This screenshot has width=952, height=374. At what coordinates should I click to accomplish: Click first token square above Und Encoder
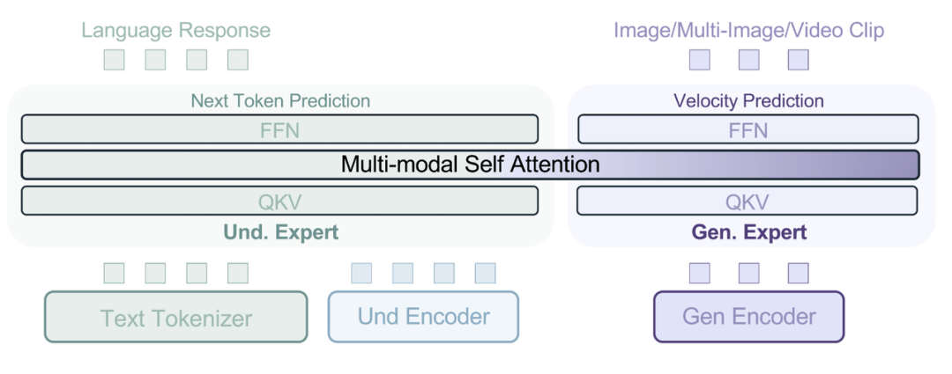tap(362, 274)
